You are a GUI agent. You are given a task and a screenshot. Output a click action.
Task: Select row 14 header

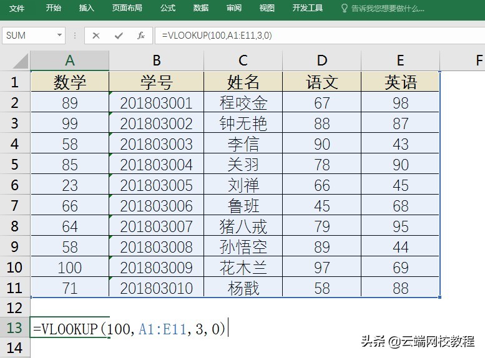point(15,348)
